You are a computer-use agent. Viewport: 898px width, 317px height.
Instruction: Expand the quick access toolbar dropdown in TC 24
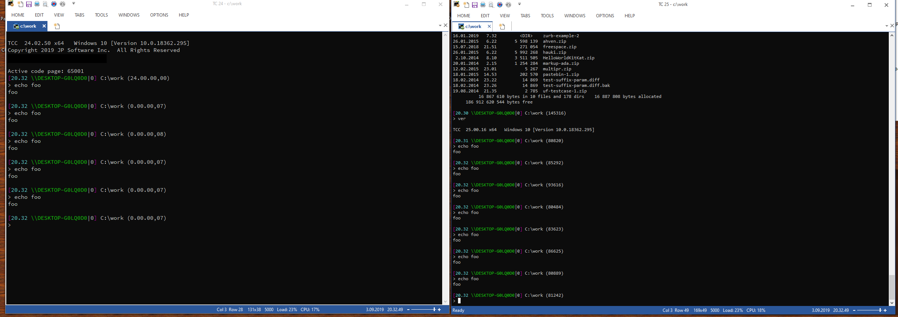[x=74, y=3]
